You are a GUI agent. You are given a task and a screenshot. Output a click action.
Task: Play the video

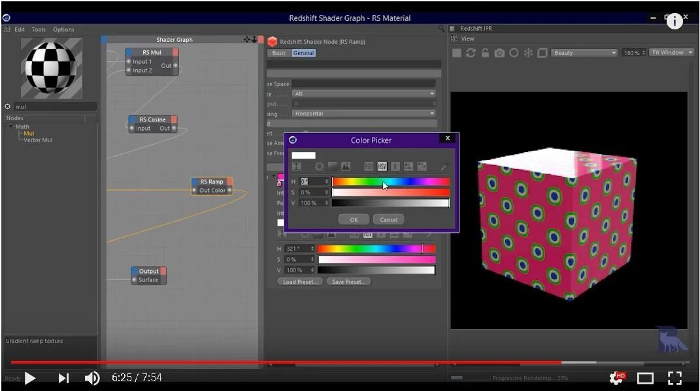(x=30, y=378)
